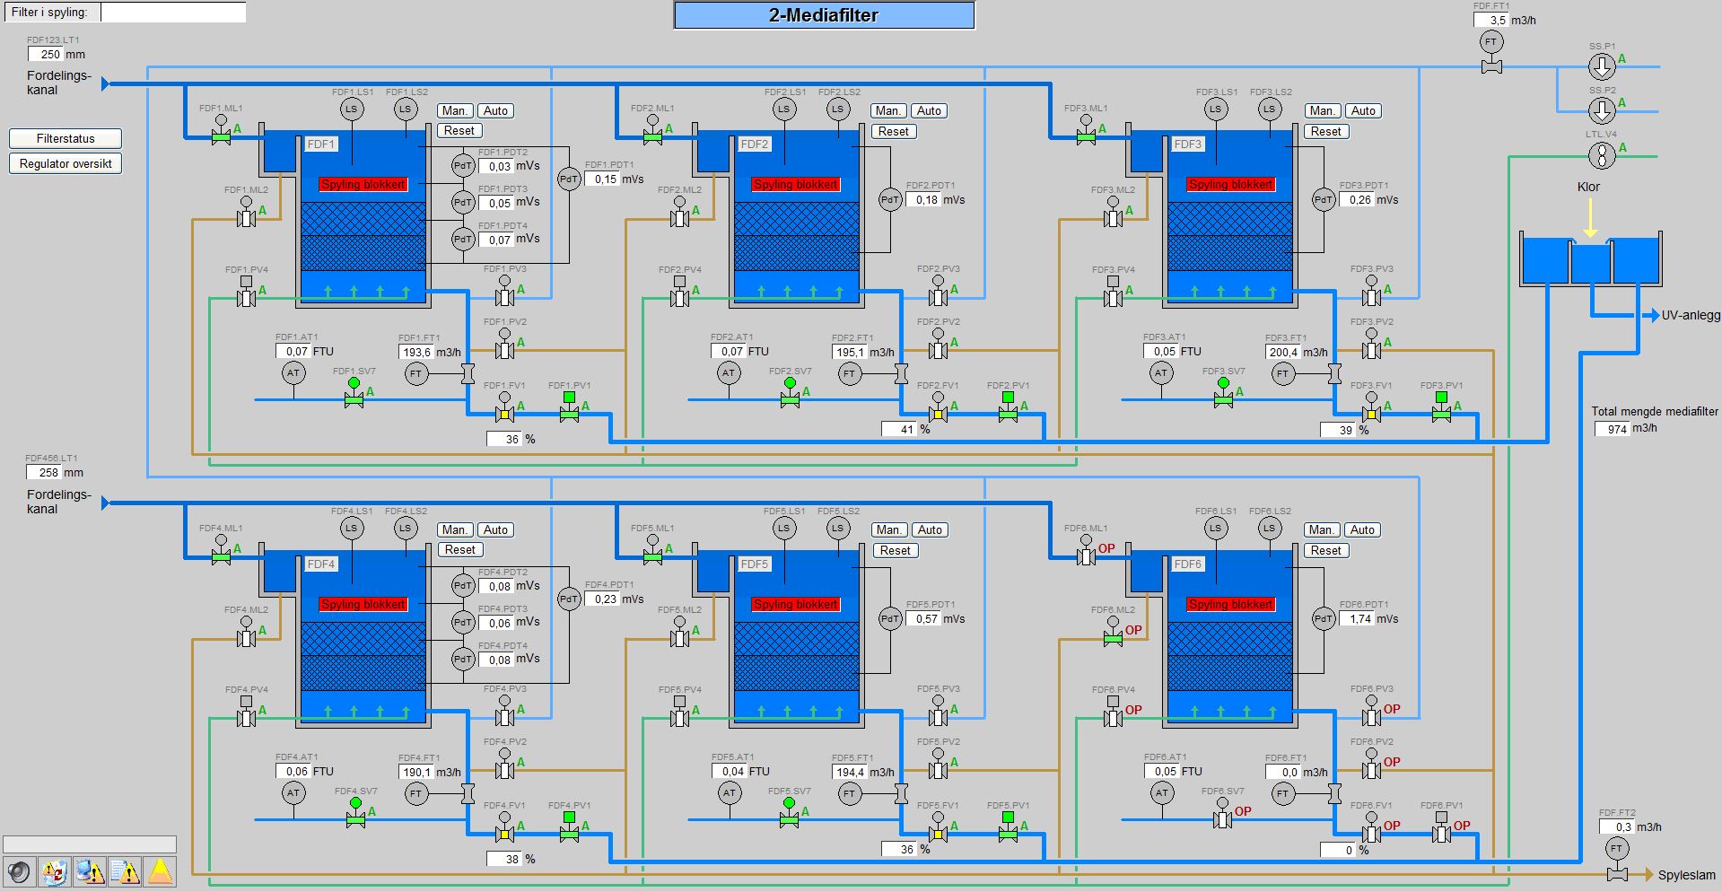Switch filter FDF2 to Auto mode
This screenshot has height=892, width=1722.
point(929,110)
